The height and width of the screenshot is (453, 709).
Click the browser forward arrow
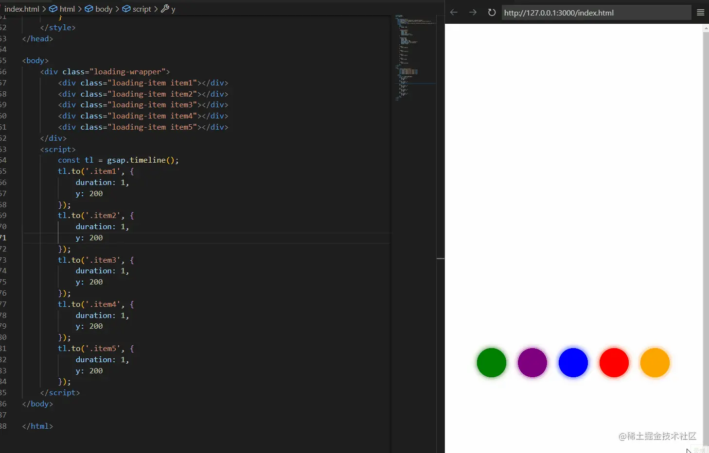point(472,12)
